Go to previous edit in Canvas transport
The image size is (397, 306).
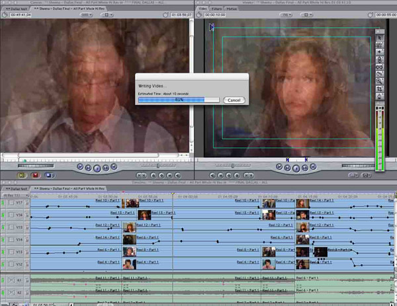pyautogui.click(x=80, y=167)
